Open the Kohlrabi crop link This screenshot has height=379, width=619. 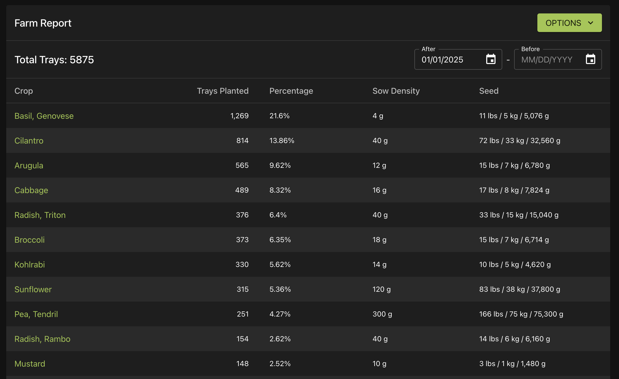click(30, 265)
